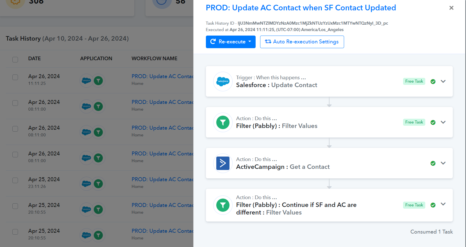Screen dimensions: 466x247
Task: Select checkbox for Apr 25 23:11:26 task
Action: click(15, 180)
